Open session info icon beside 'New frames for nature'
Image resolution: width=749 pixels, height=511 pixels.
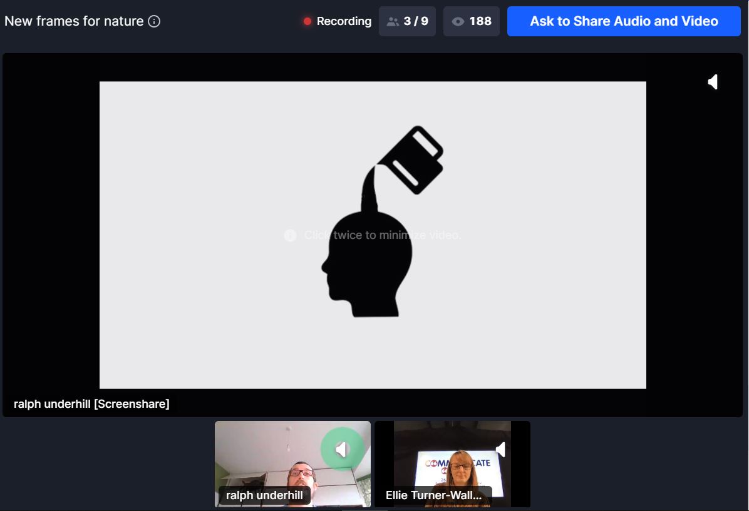point(154,21)
